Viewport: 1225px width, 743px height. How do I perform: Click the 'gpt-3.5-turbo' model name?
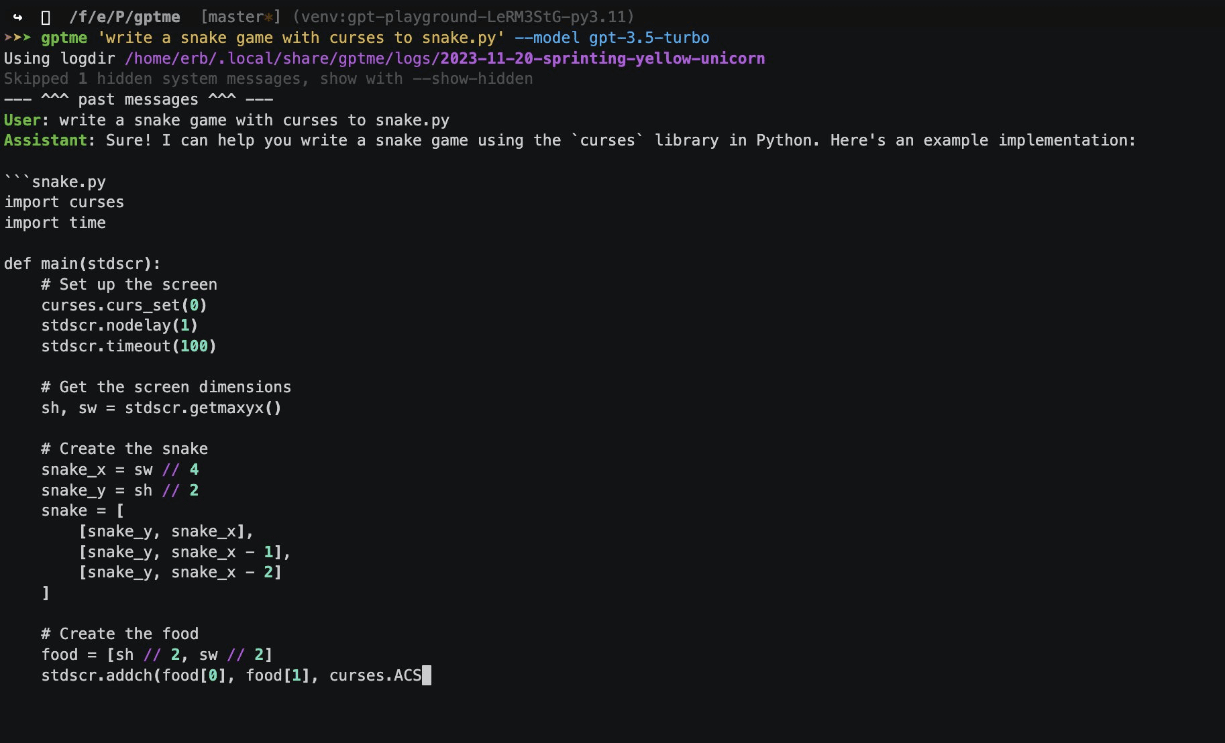coord(649,38)
